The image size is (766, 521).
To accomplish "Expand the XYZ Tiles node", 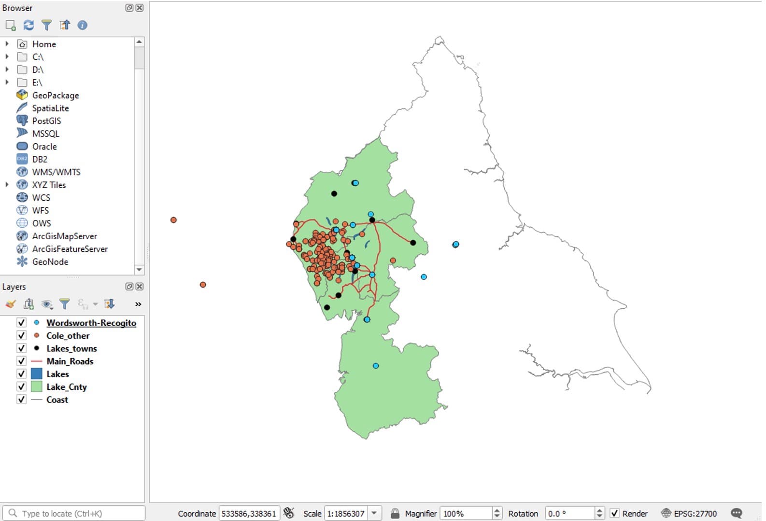I will pyautogui.click(x=7, y=185).
